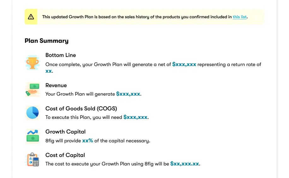
Task: Click the Growth Capital heading
Action: (65, 132)
